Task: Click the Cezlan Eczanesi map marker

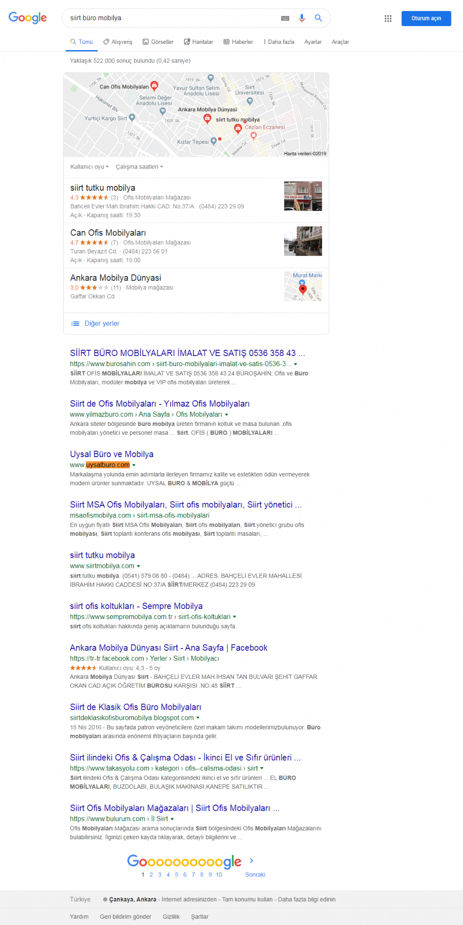Action: [x=253, y=135]
